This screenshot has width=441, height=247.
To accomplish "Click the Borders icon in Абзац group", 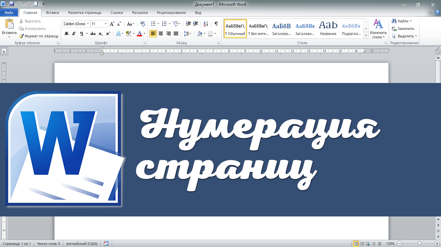I will 210,33.
